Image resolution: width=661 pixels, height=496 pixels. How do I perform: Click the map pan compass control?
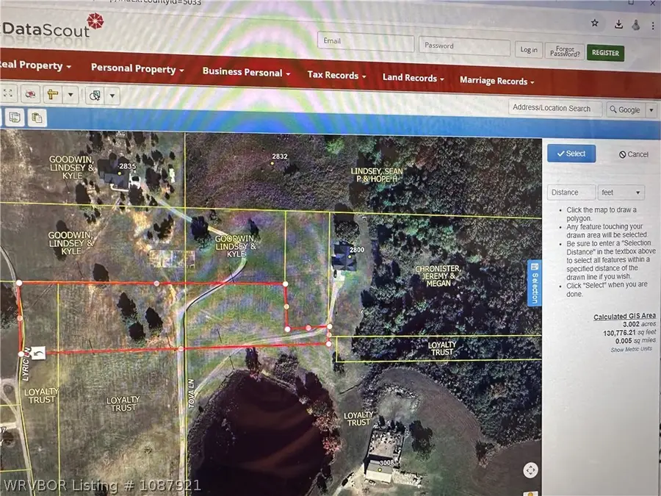(x=530, y=470)
